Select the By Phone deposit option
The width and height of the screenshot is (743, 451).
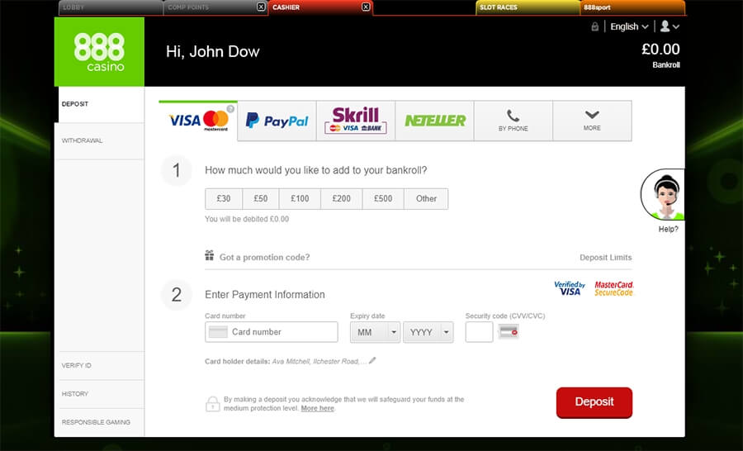click(513, 121)
